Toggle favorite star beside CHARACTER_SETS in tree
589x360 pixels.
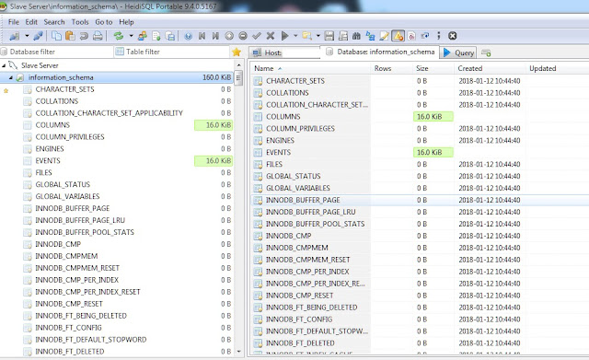(6, 90)
